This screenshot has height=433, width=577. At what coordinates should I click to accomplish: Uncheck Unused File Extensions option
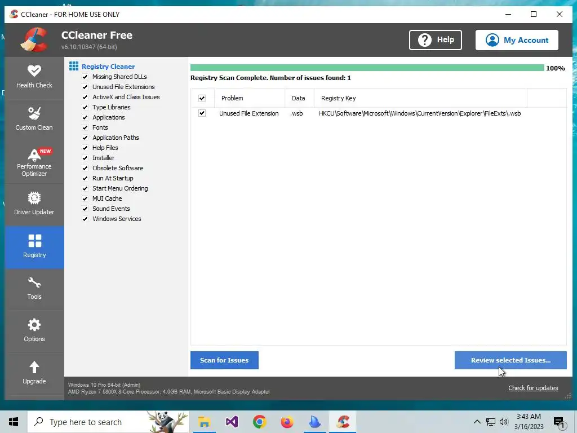[x=85, y=87]
